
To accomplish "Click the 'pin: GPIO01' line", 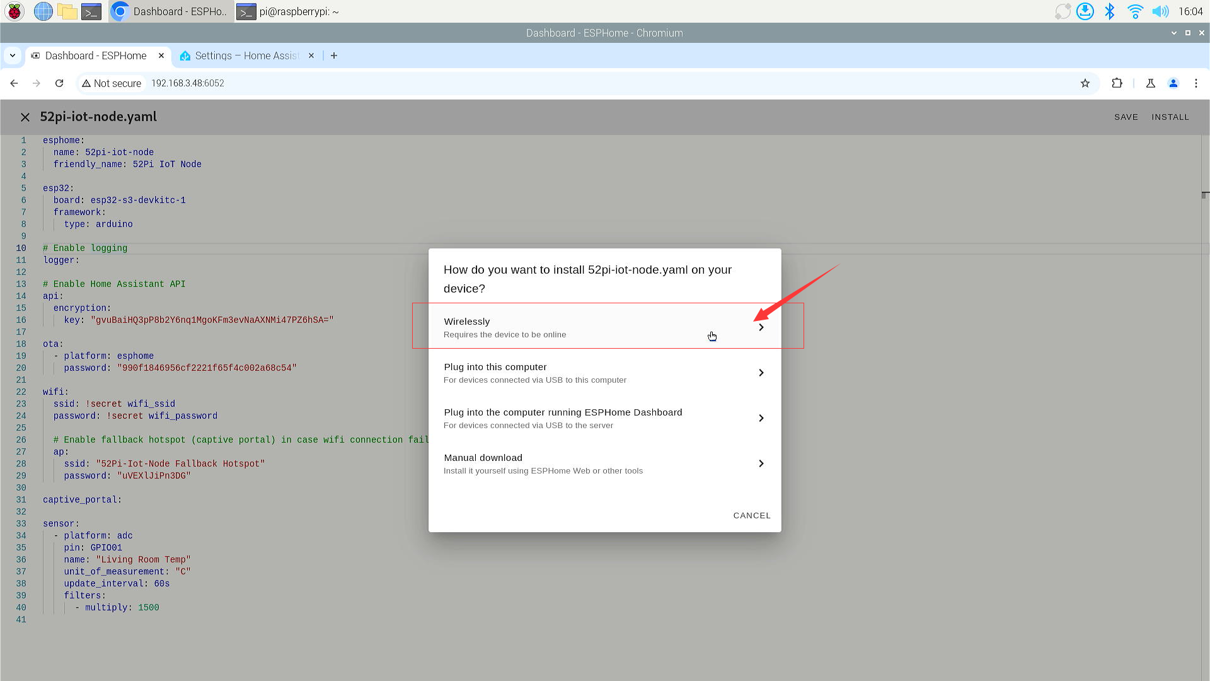I will click(93, 548).
